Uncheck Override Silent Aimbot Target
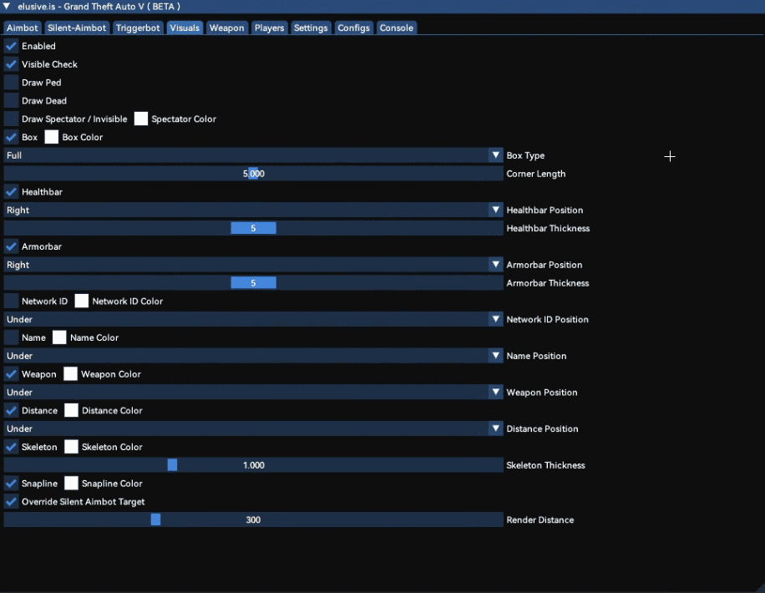This screenshot has width=765, height=593. point(11,502)
